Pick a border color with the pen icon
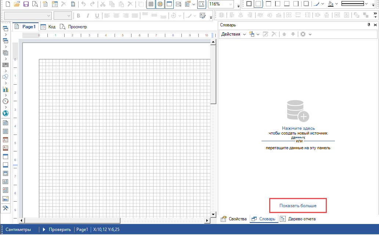379x235 pixels. click(317, 4)
